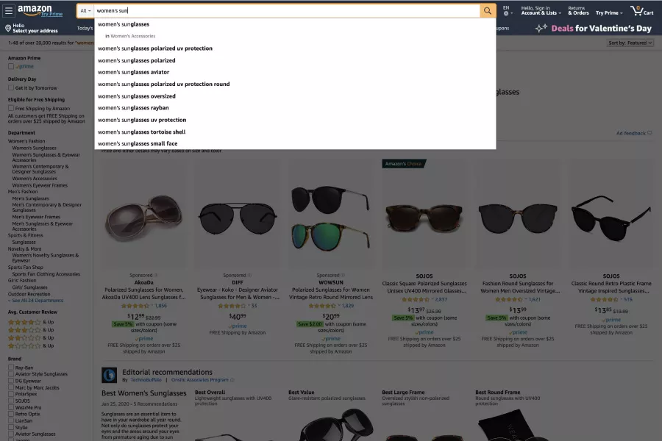Toggle the Amazon Prime filter checkbox

[11, 66]
